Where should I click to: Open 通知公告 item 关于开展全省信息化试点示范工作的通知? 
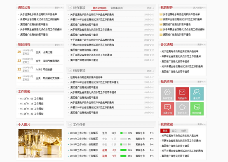[x=41, y=30]
